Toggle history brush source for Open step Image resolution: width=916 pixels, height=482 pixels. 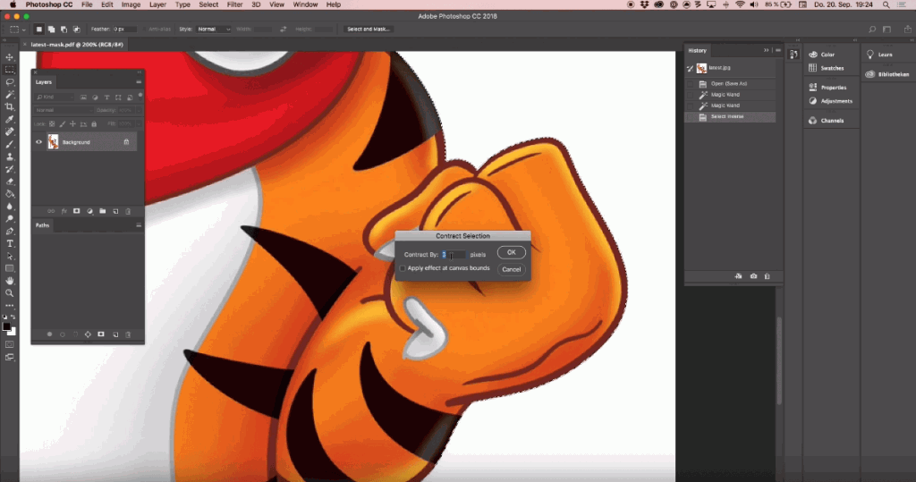[x=690, y=83]
